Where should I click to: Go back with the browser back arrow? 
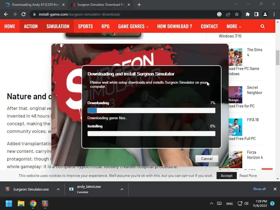coord(6,14)
